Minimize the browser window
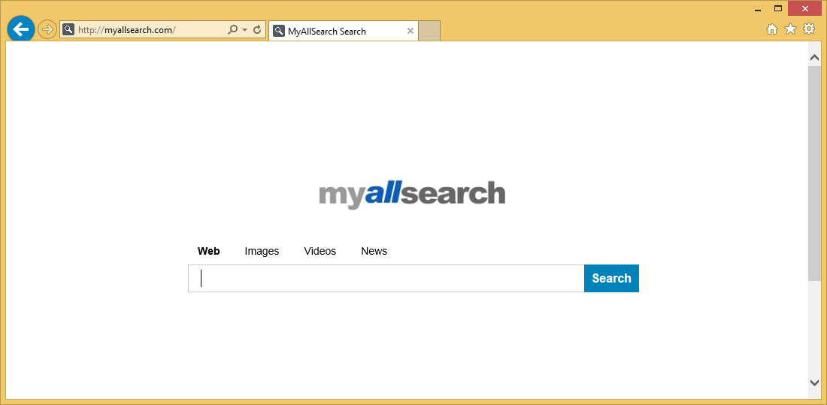The height and width of the screenshot is (405, 827). pyautogui.click(x=758, y=9)
